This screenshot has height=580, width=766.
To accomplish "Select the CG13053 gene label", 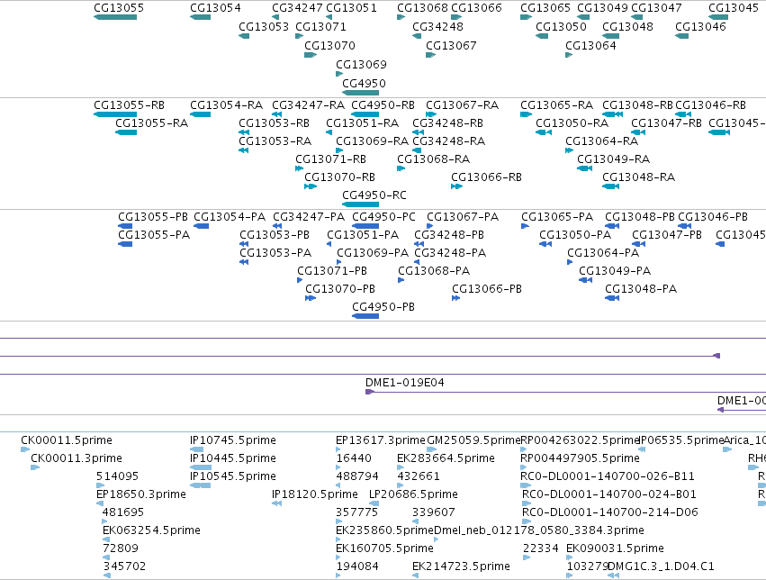I will click(x=264, y=26).
